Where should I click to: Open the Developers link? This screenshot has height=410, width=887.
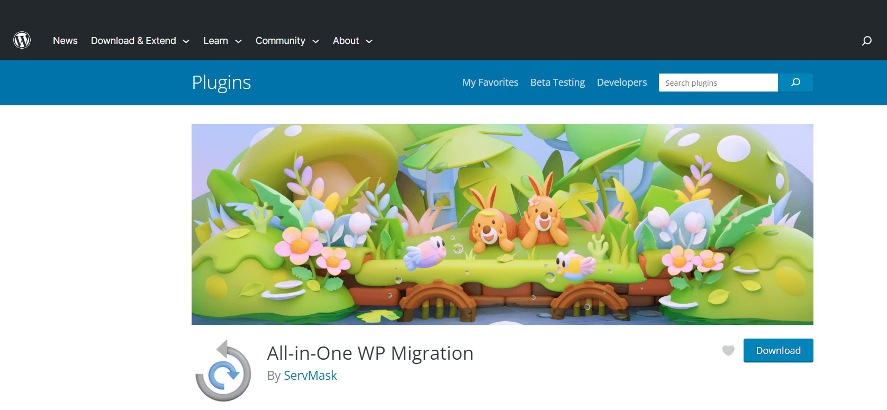(x=622, y=83)
